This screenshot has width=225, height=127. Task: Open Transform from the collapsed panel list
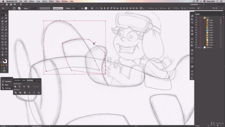click(x=7, y=81)
